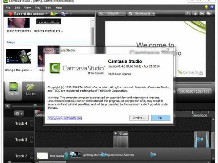218x163 pixels.
Task: Click the blue animation marker right of (Screen) text
Action: click(x=153, y=155)
